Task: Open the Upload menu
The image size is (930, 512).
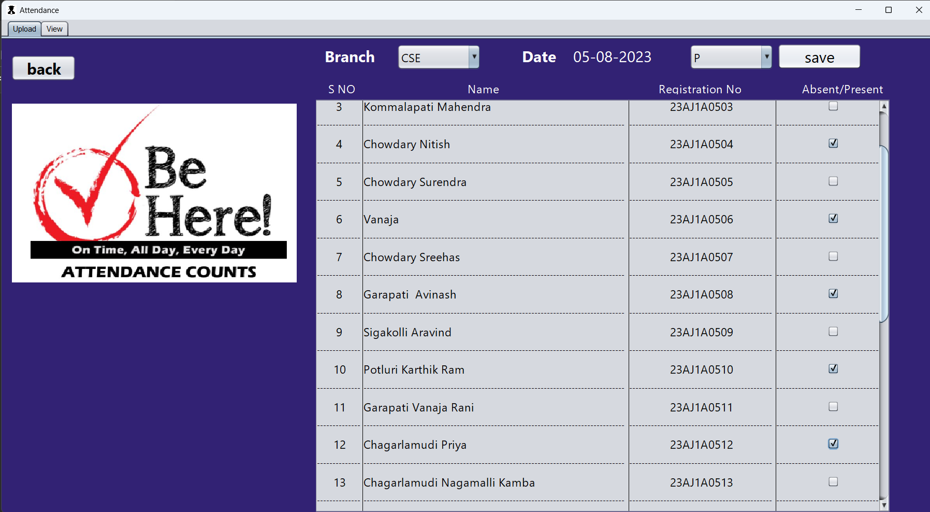Action: pos(24,29)
